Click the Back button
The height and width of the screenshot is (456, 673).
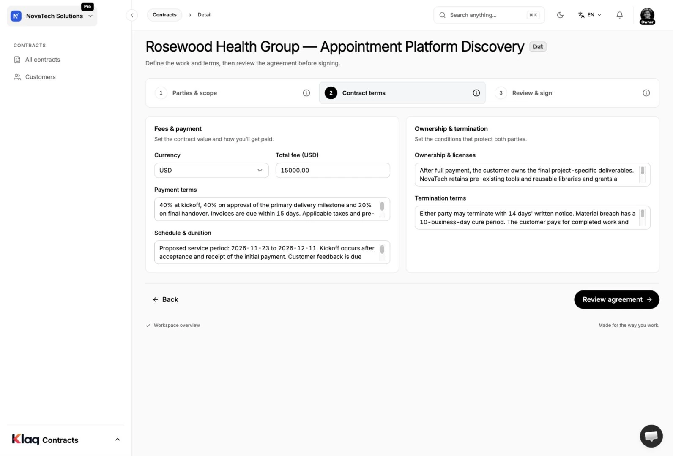pos(166,300)
